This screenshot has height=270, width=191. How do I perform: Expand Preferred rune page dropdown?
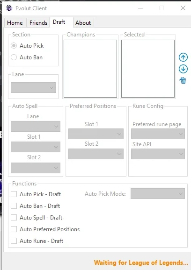tap(158, 134)
